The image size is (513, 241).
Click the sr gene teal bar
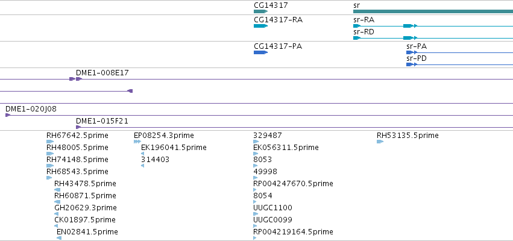click(433, 11)
